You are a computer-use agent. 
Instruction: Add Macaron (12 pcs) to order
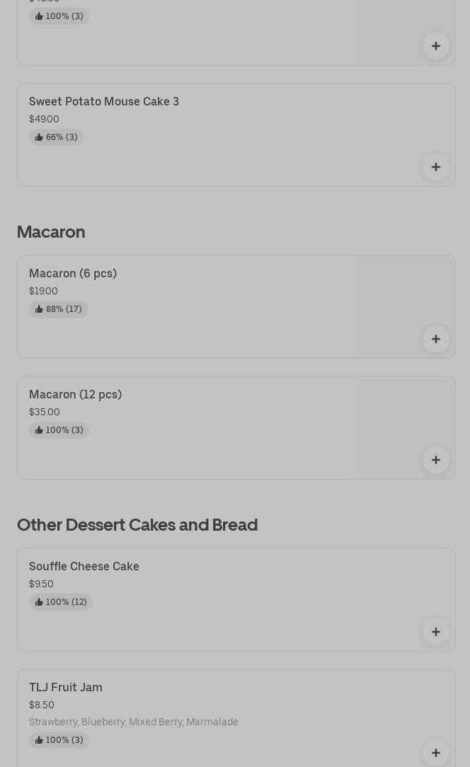click(435, 460)
